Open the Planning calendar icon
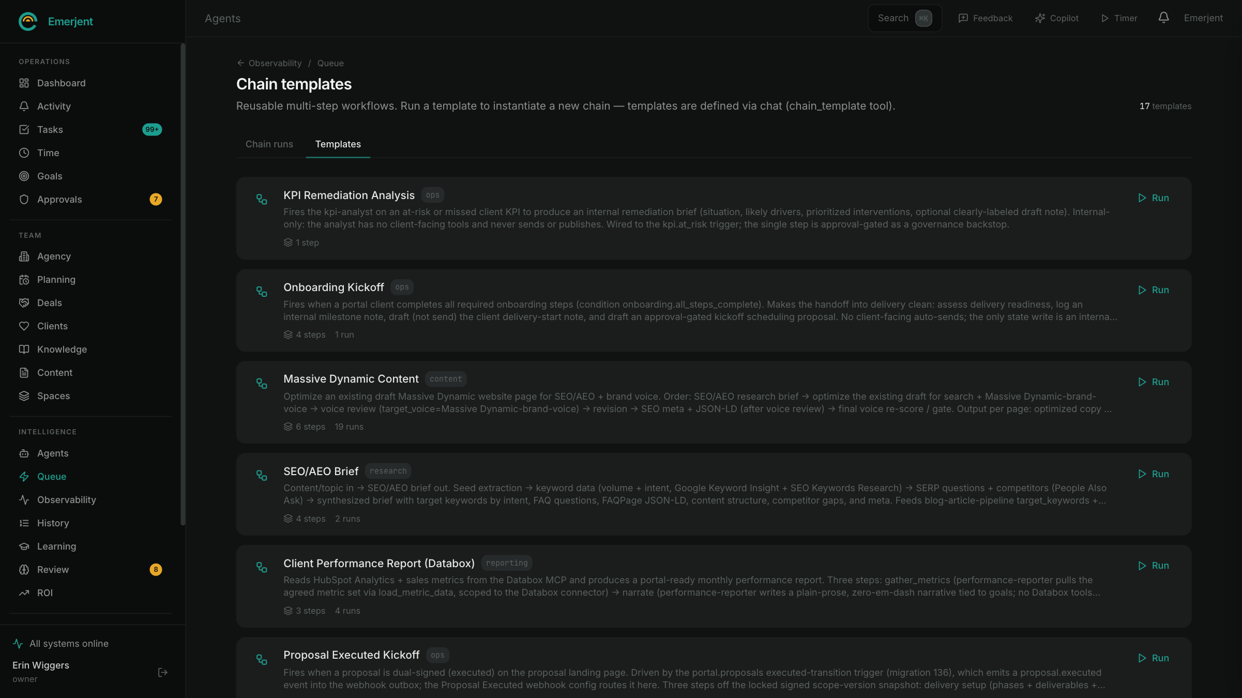This screenshot has width=1242, height=698. point(24,279)
